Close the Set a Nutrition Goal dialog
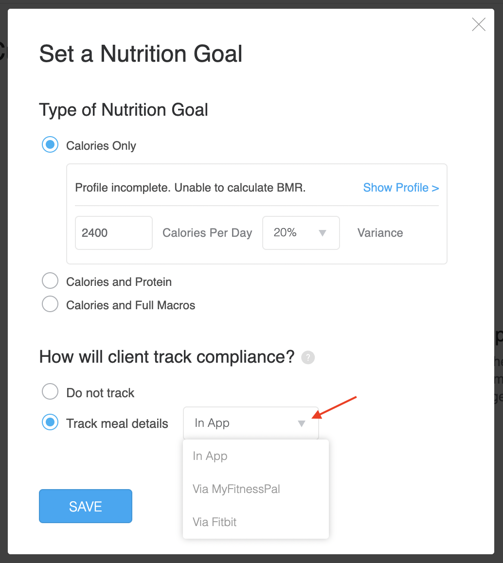This screenshot has width=503, height=563. coord(479,24)
